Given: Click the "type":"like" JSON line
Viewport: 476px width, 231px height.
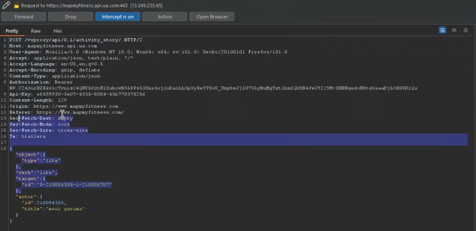Looking at the screenshot, I should coord(41,161).
